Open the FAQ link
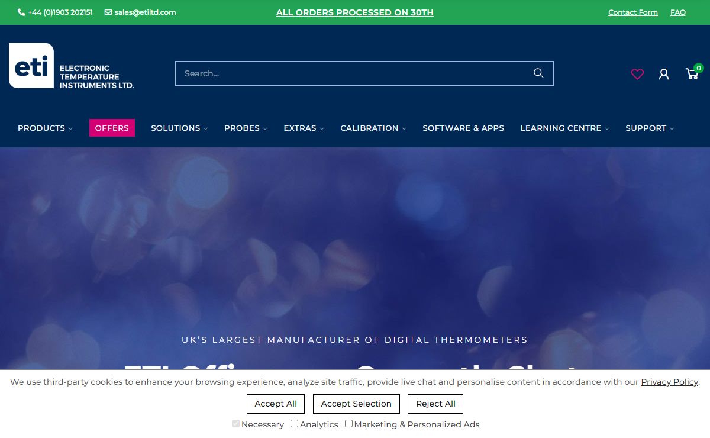This screenshot has width=710, height=438. [x=678, y=12]
